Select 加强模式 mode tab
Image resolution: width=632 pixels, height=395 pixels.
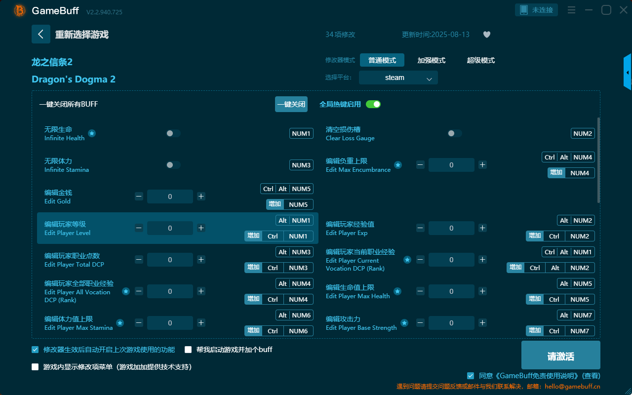(x=432, y=60)
